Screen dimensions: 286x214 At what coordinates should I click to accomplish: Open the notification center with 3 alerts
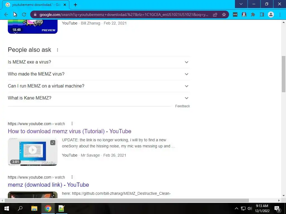point(277,208)
